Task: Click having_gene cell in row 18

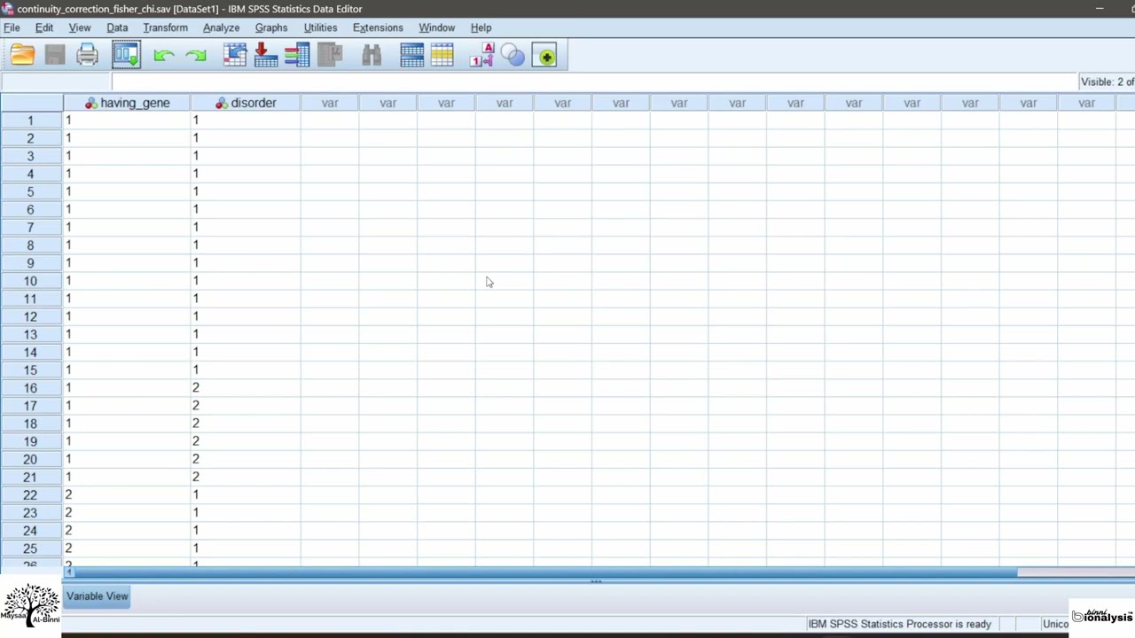Action: tap(127, 424)
